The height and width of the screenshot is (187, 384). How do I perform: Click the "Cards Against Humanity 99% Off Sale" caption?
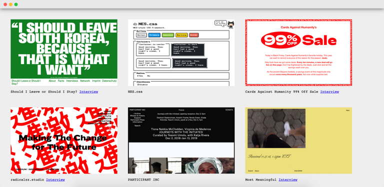[281, 92]
